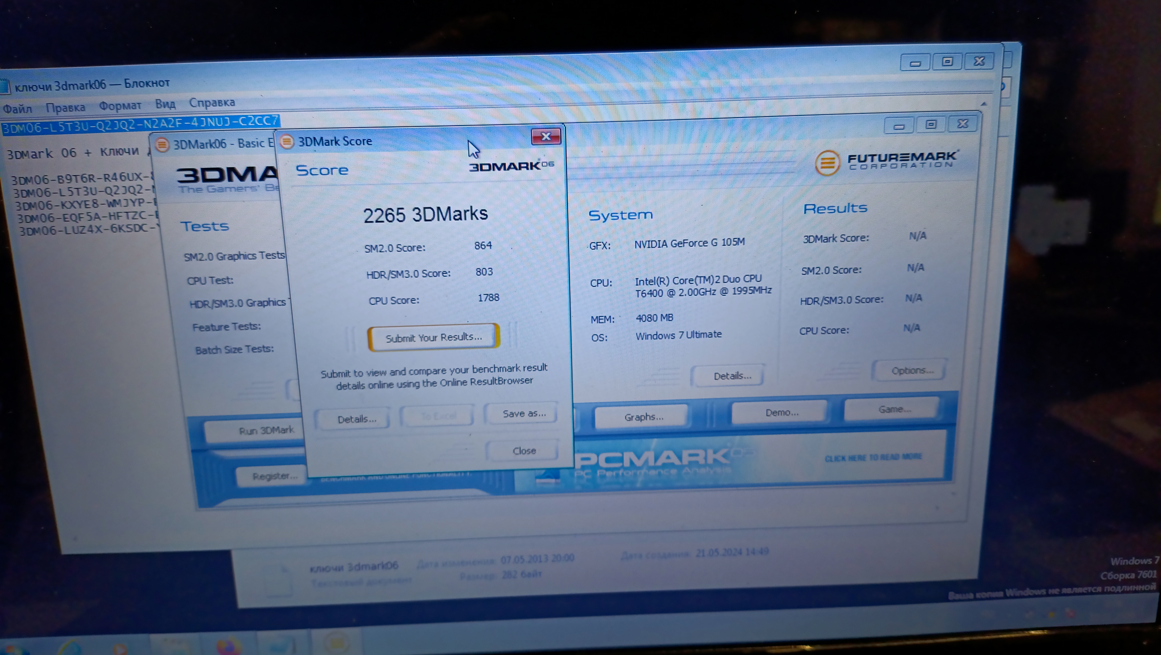Image resolution: width=1161 pixels, height=655 pixels.
Task: Close the Notepad window
Action: (979, 61)
